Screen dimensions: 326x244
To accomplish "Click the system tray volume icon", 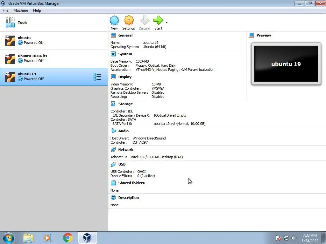I will 294,238.
